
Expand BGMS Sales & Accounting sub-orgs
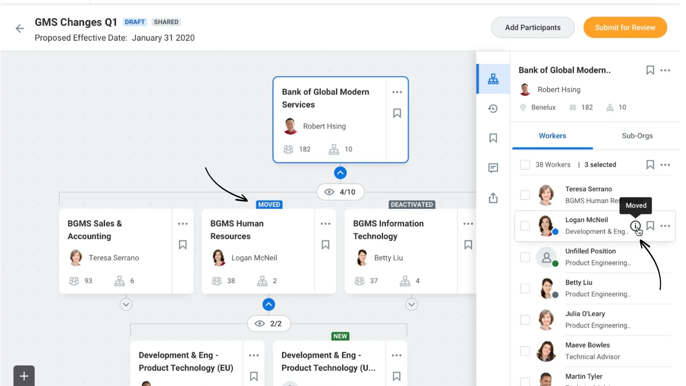click(x=126, y=304)
